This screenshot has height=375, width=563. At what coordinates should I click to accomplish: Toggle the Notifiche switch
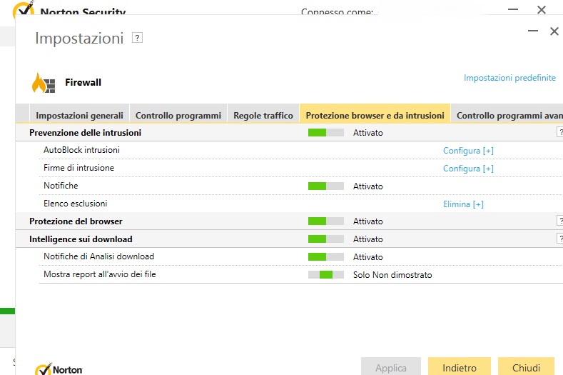[325, 186]
